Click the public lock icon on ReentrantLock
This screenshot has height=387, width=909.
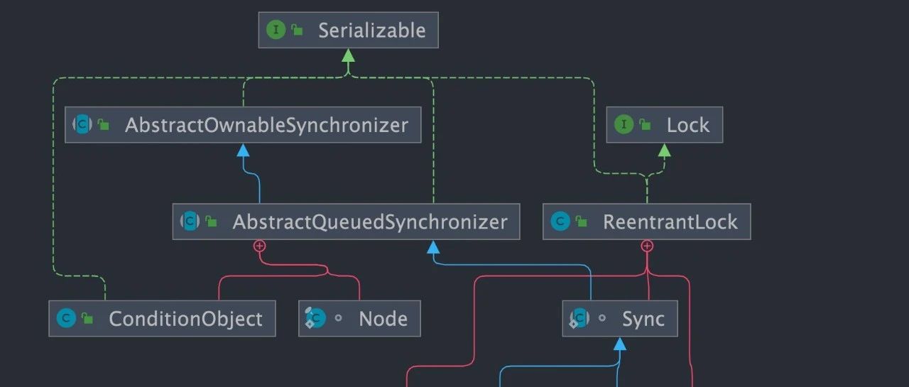pyautogui.click(x=582, y=222)
